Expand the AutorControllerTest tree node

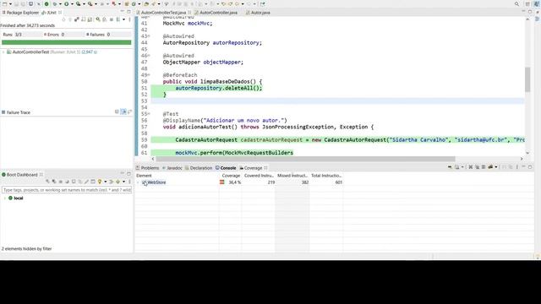tap(3, 52)
